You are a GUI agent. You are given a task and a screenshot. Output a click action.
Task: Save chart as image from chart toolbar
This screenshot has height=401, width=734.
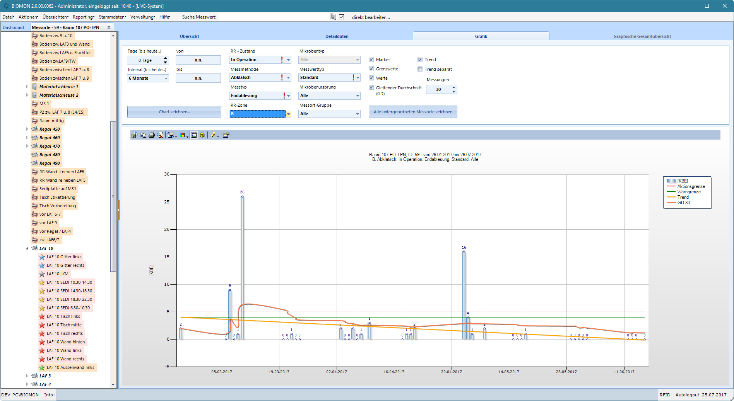(134, 135)
